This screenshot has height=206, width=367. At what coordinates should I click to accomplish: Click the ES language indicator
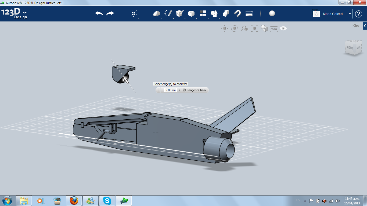[x=298, y=200]
